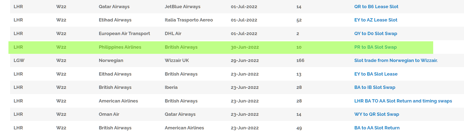Open LHR BA TO AA Slot Return link
The image size is (464, 134).
(x=403, y=101)
